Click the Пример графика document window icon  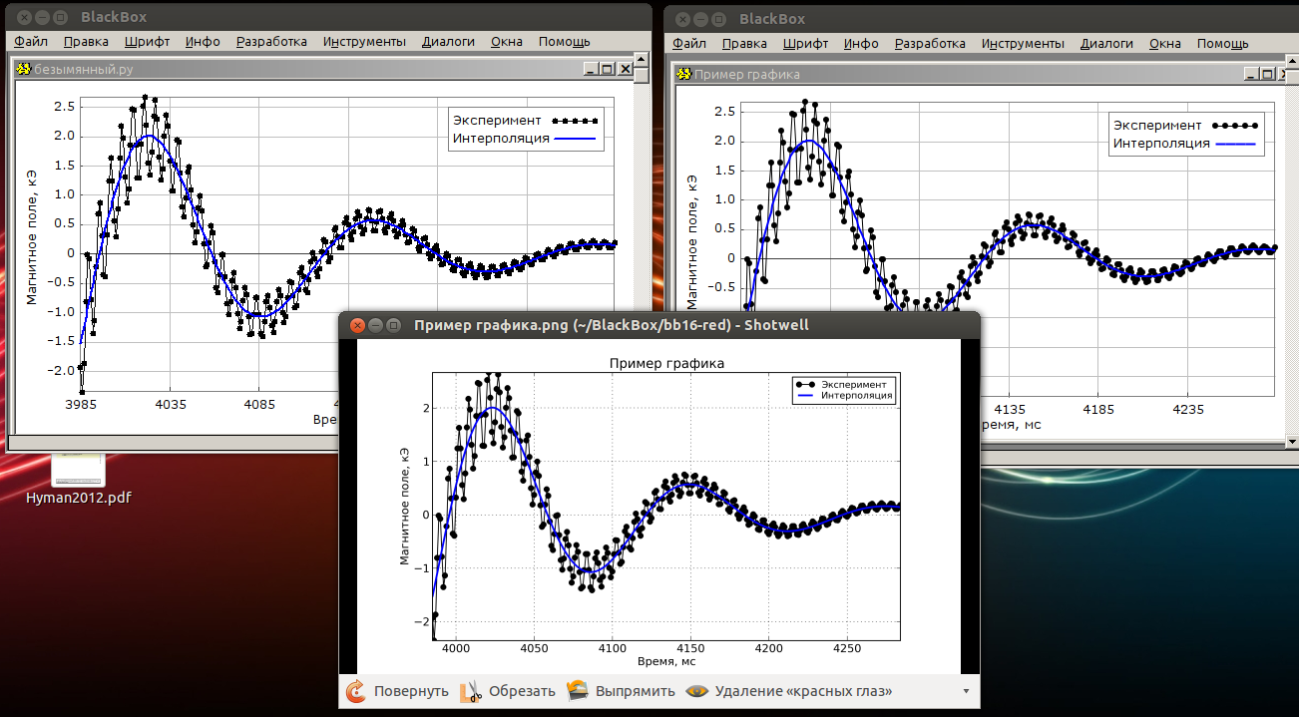(x=683, y=74)
